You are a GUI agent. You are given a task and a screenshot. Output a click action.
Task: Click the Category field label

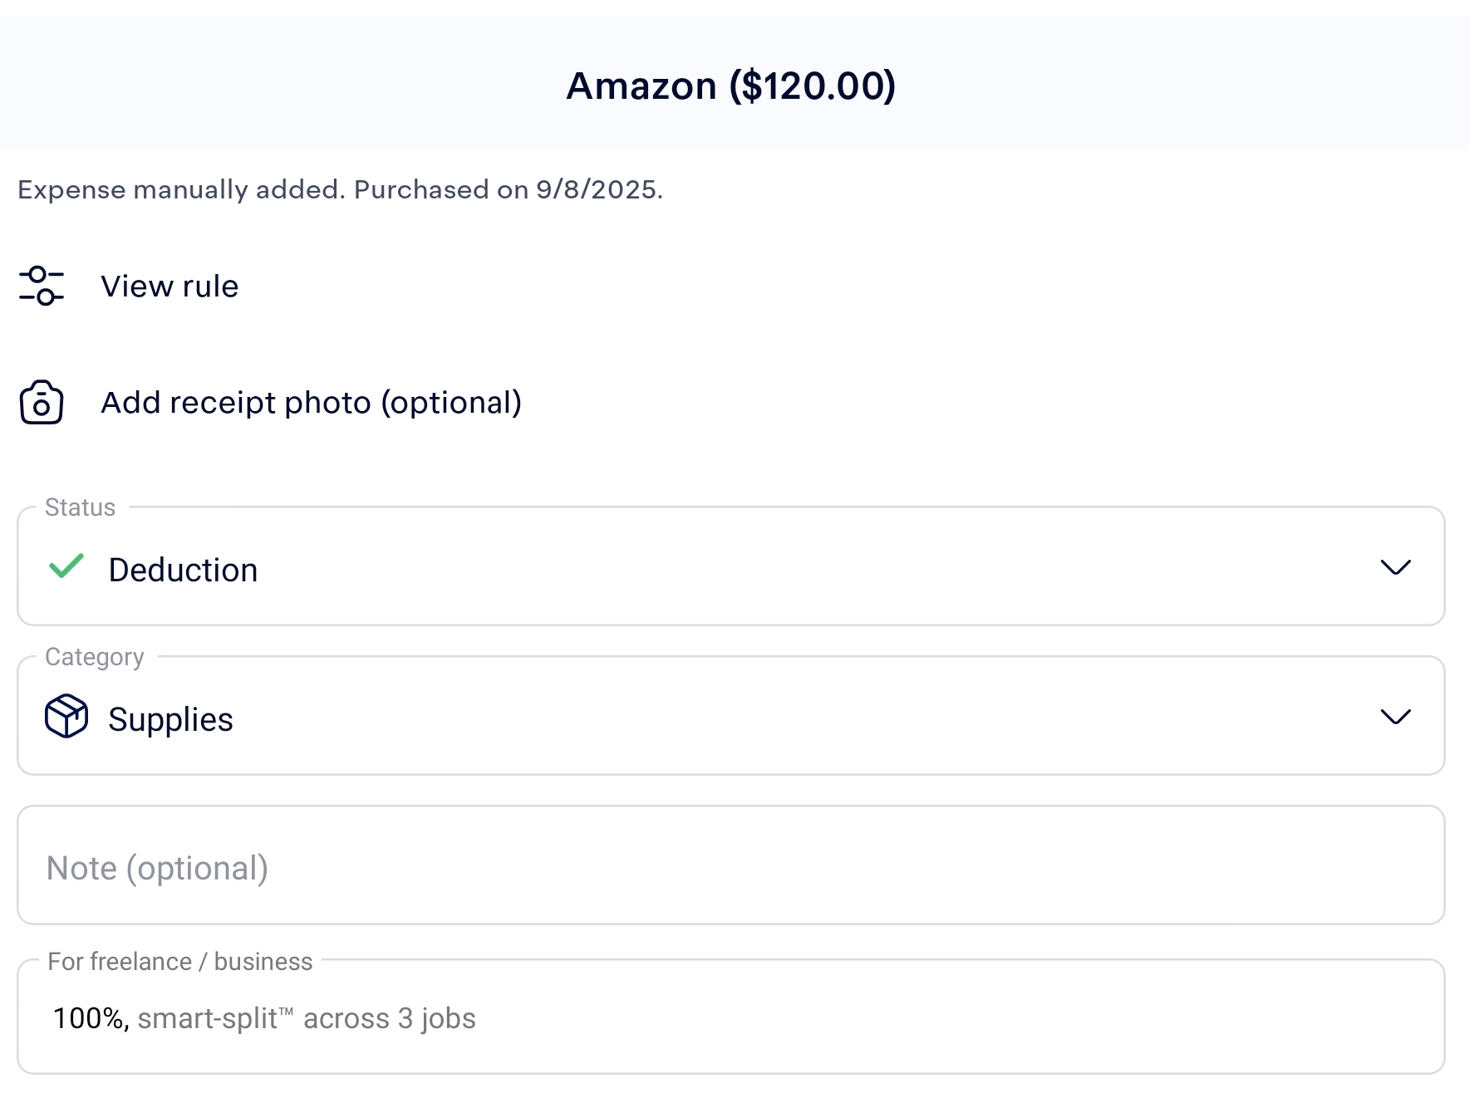pos(94,657)
